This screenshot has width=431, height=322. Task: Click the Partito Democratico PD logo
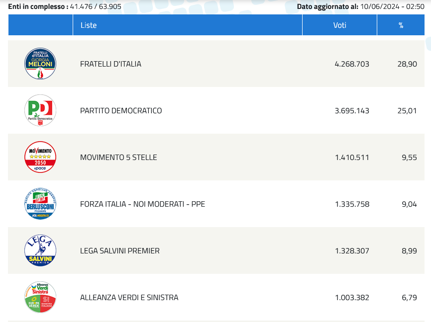(40, 110)
